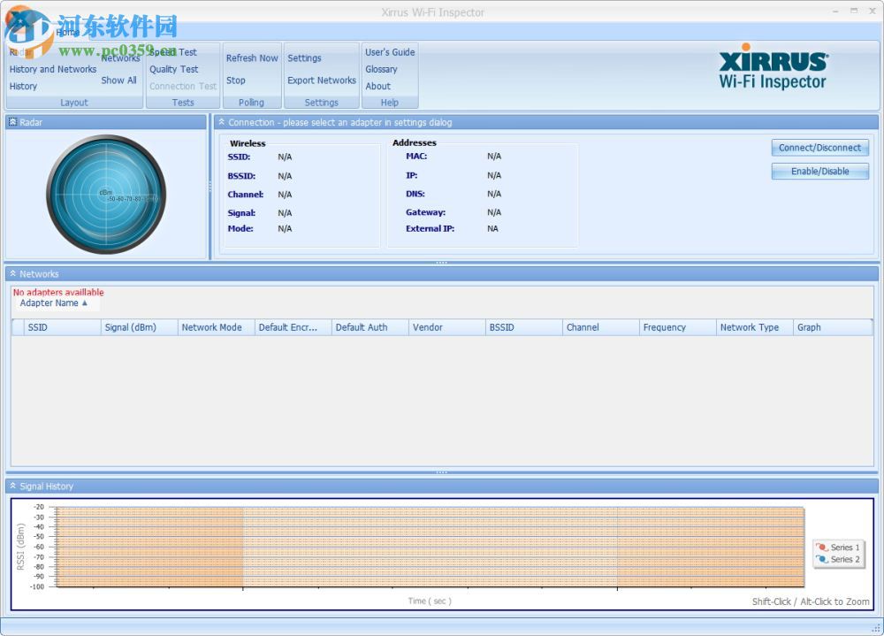Select the History and Networks layout
The image size is (884, 636).
[52, 69]
